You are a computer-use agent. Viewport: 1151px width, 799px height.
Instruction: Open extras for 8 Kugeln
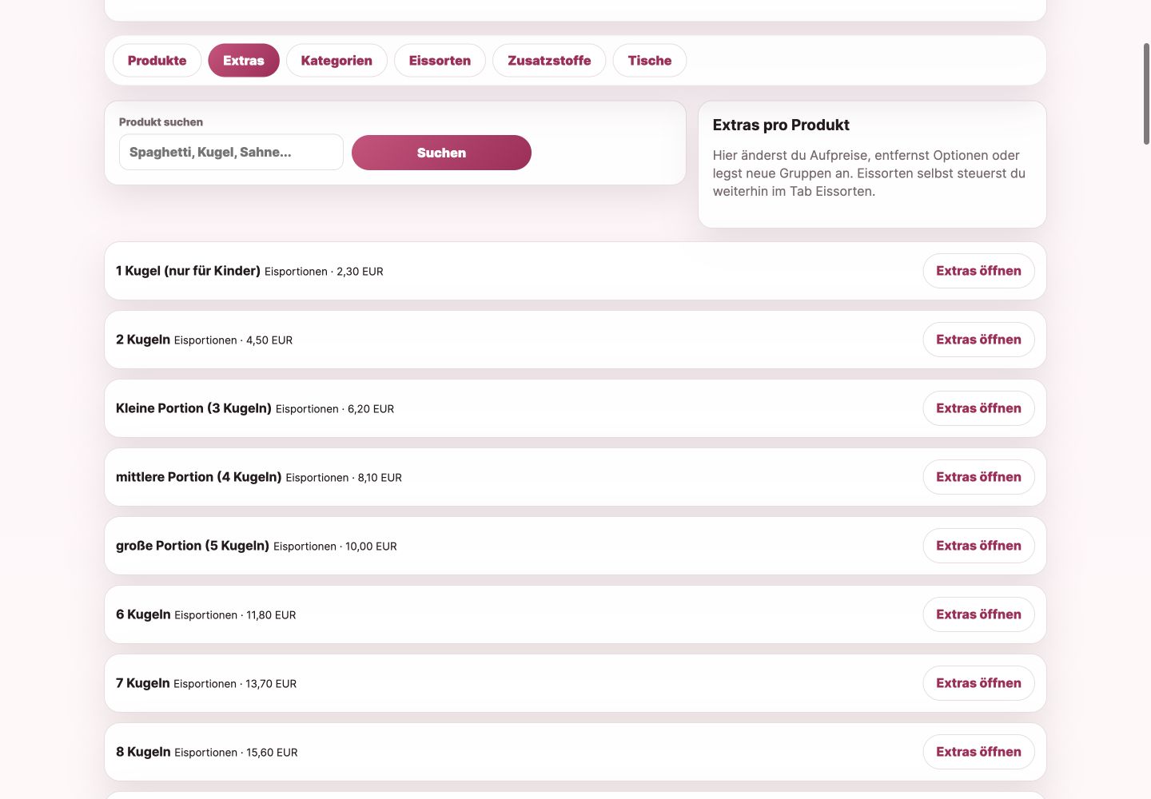click(978, 752)
